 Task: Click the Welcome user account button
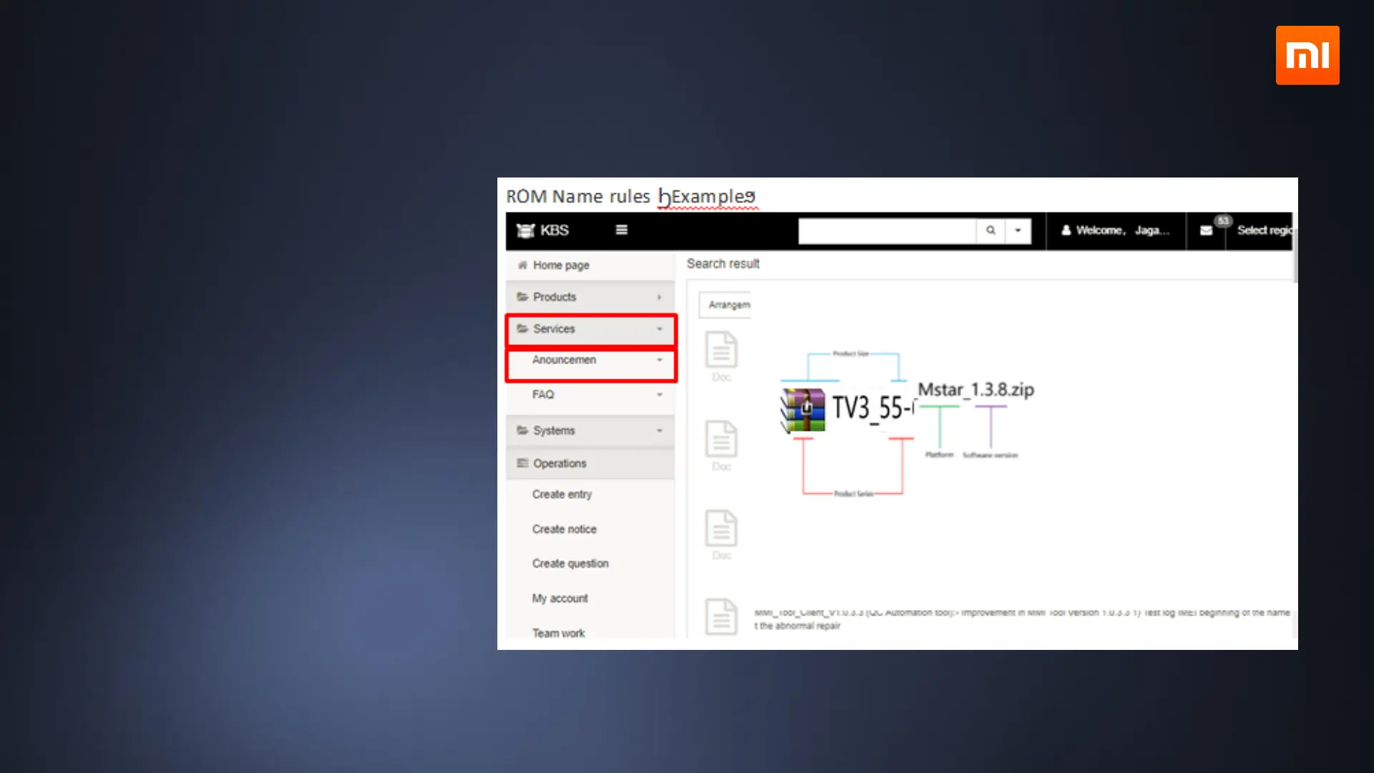click(x=1115, y=230)
